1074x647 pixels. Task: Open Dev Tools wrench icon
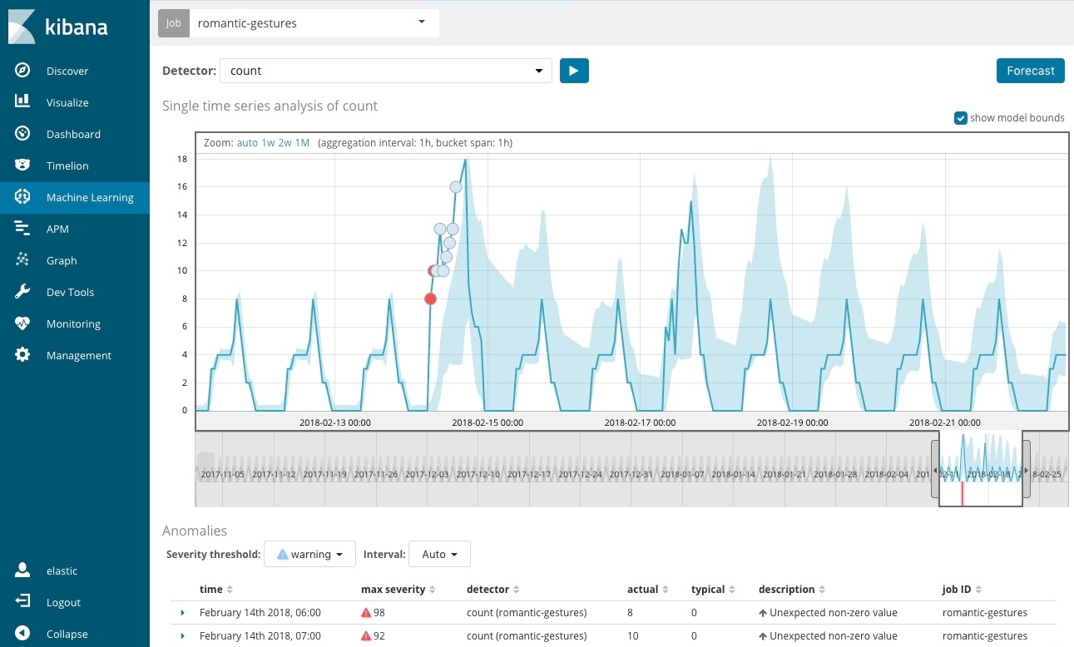(22, 292)
